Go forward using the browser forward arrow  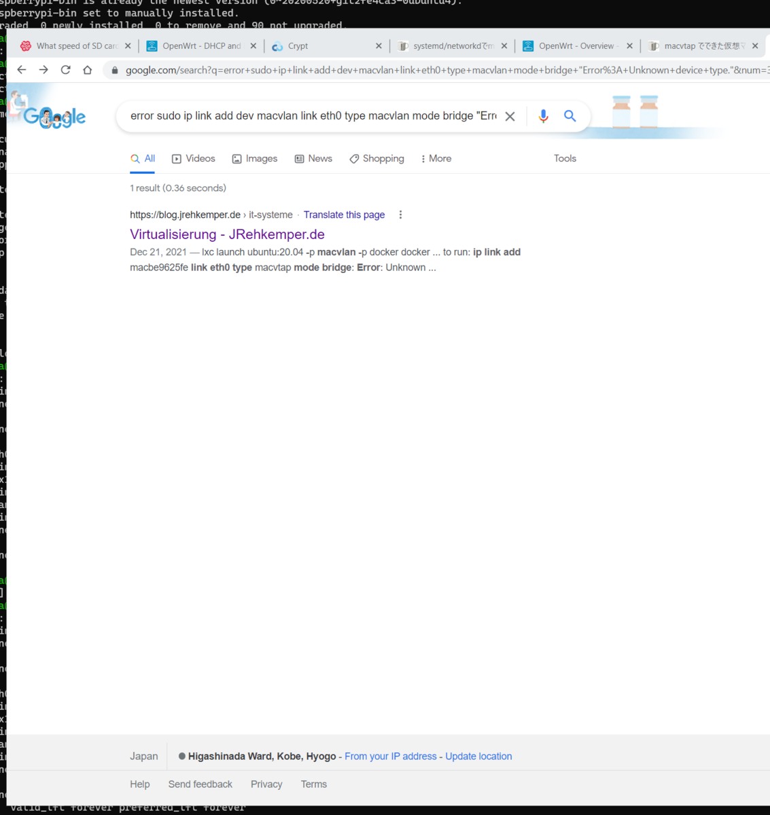43,70
